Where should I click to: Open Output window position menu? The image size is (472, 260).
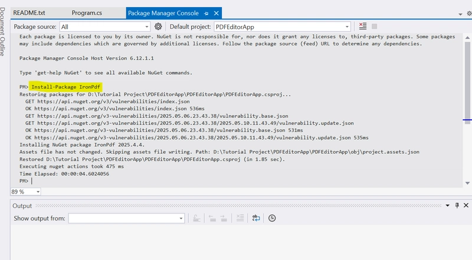coord(447,205)
